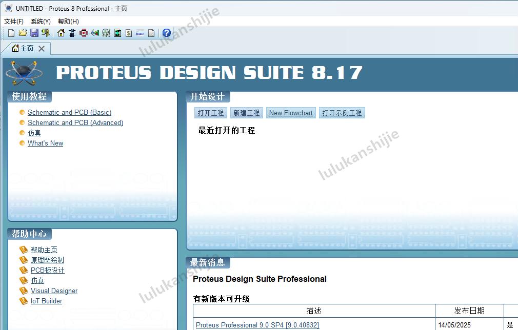Open PCB板设计 help link
Screen dimensions: 518x330
pos(48,270)
